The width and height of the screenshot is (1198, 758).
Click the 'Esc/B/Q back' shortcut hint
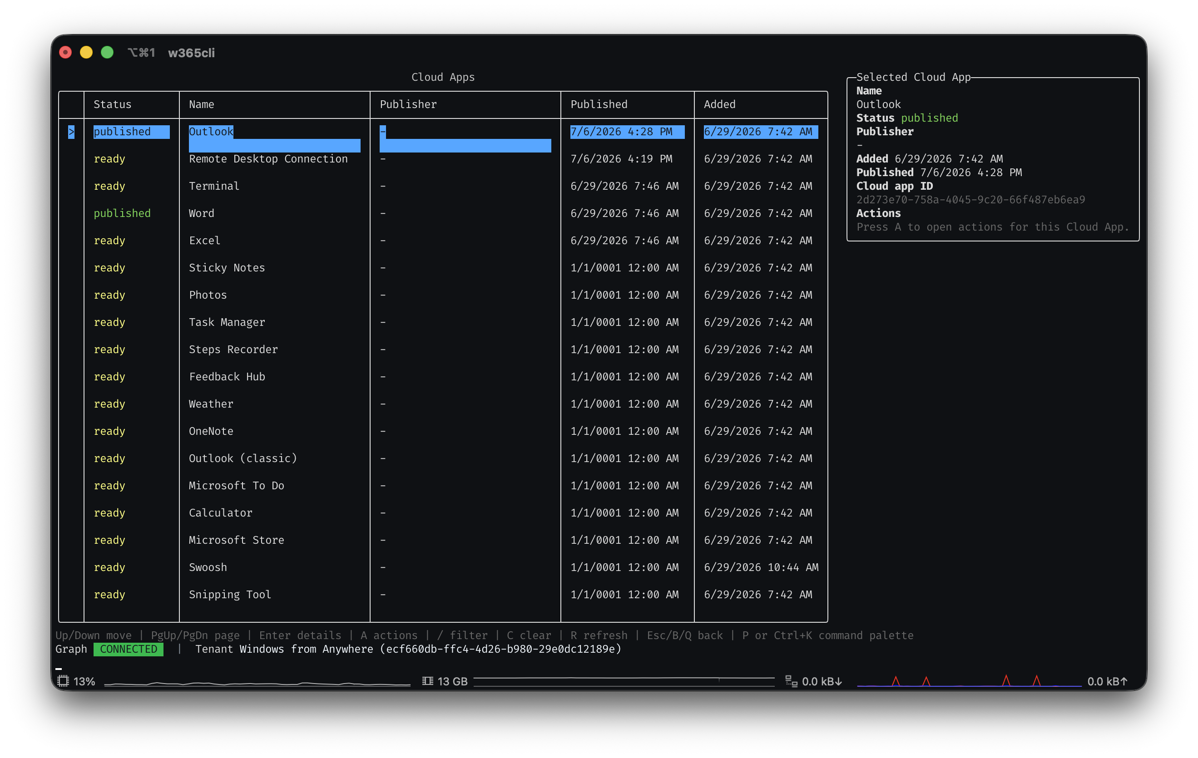(684, 635)
